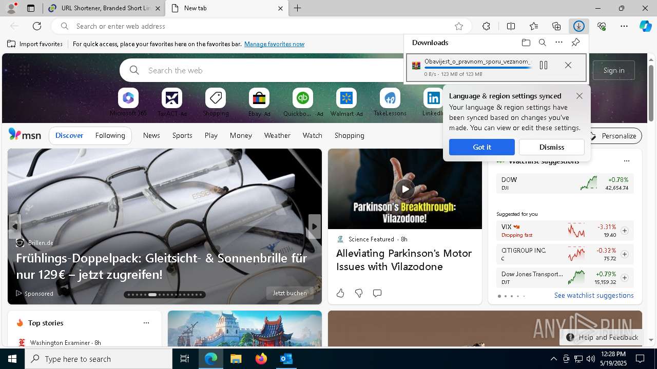
Task: Click Dismiss button in sync popup
Action: tap(552, 147)
